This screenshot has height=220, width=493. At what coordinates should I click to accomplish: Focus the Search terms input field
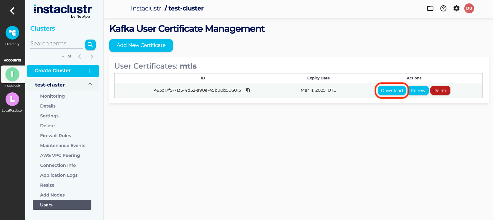pyautogui.click(x=56, y=44)
